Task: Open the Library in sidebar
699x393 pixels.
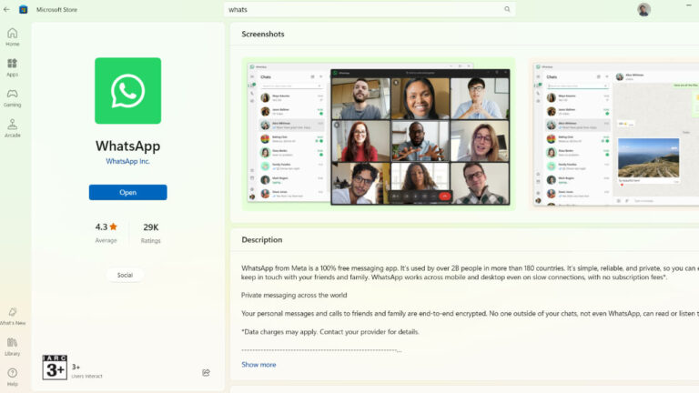Action: (x=13, y=347)
